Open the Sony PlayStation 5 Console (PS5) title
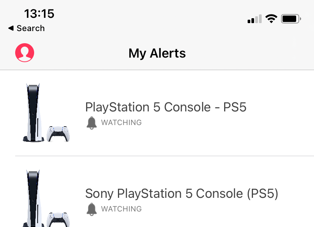This screenshot has height=227, width=314. pos(182,194)
